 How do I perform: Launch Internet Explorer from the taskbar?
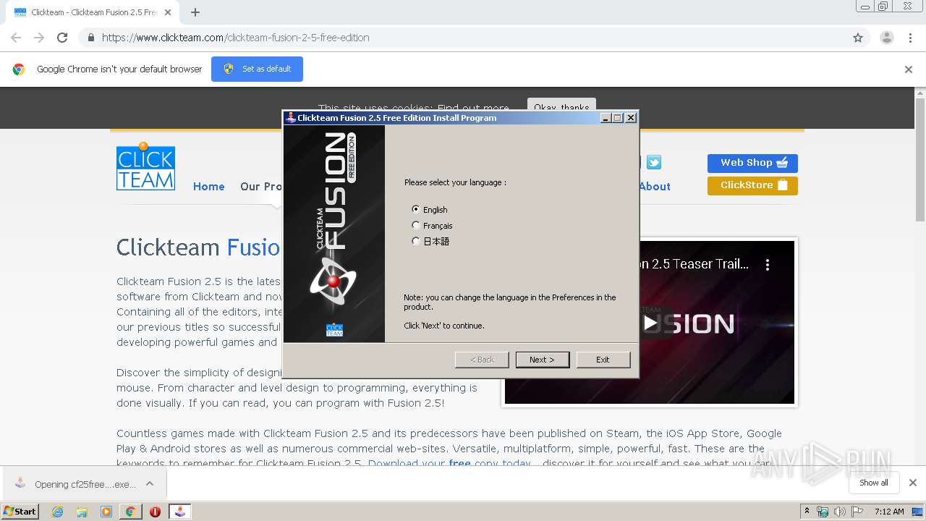pyautogui.click(x=58, y=512)
